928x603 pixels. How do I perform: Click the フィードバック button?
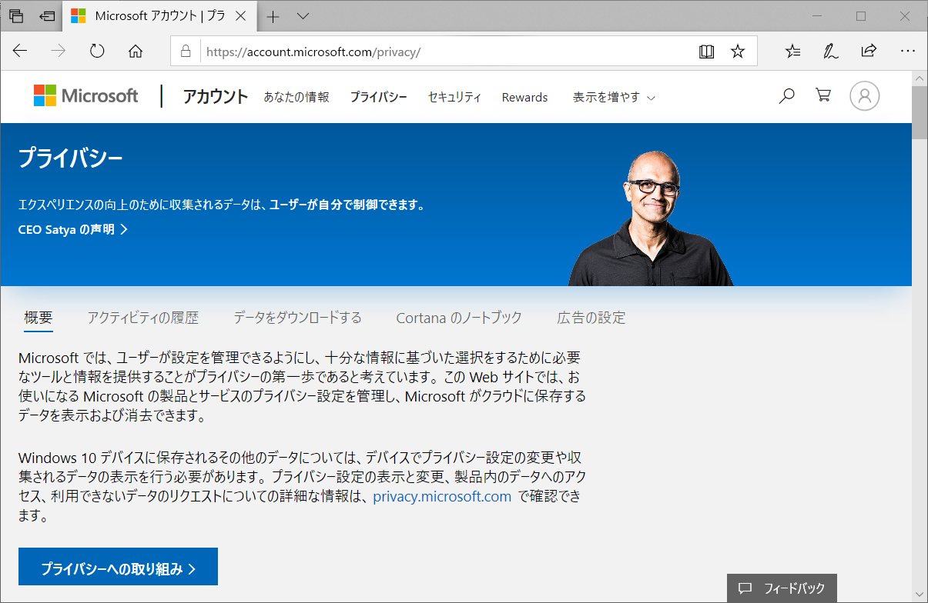(782, 588)
